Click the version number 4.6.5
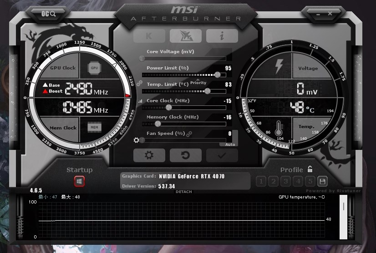376x253 pixels. coord(36,190)
